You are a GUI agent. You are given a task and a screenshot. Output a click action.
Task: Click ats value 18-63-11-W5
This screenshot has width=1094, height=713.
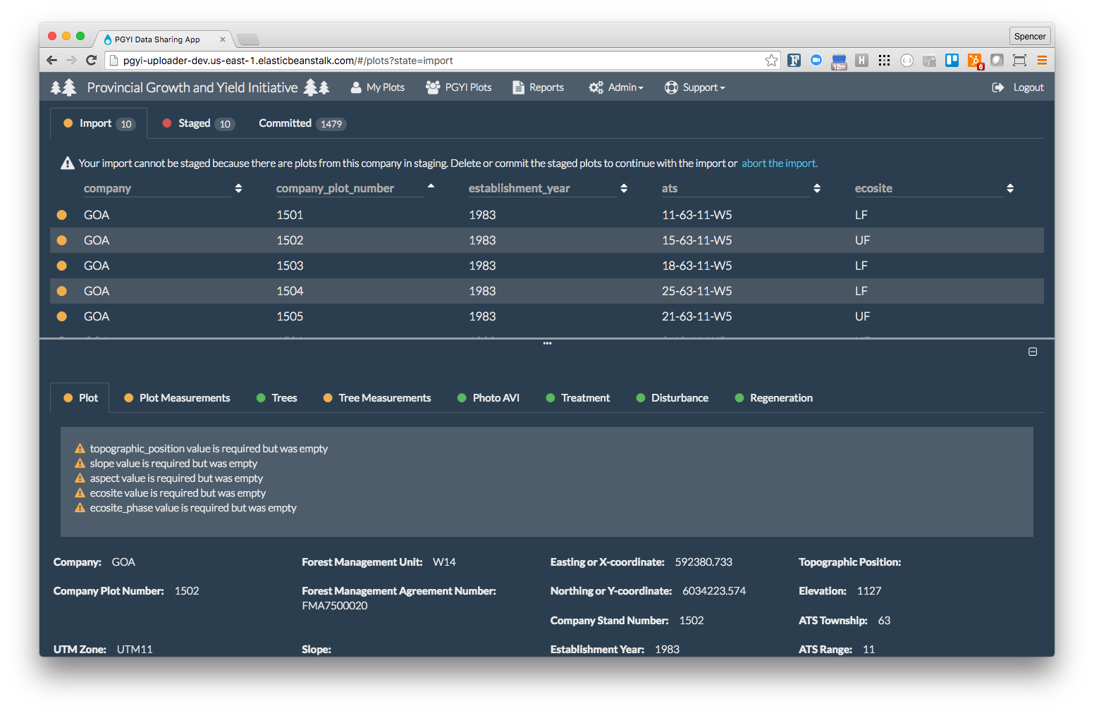point(696,266)
